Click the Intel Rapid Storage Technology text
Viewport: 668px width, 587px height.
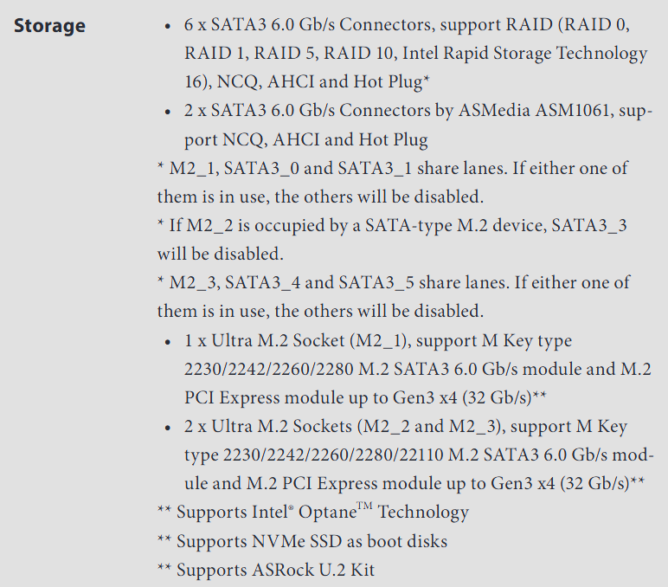tap(524, 54)
